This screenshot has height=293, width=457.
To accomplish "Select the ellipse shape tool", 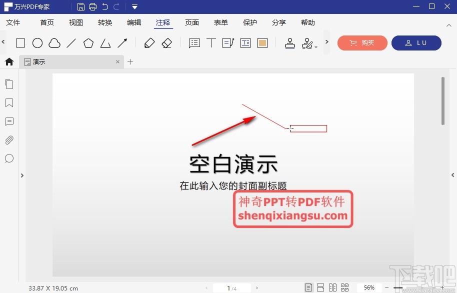I will (x=37, y=43).
